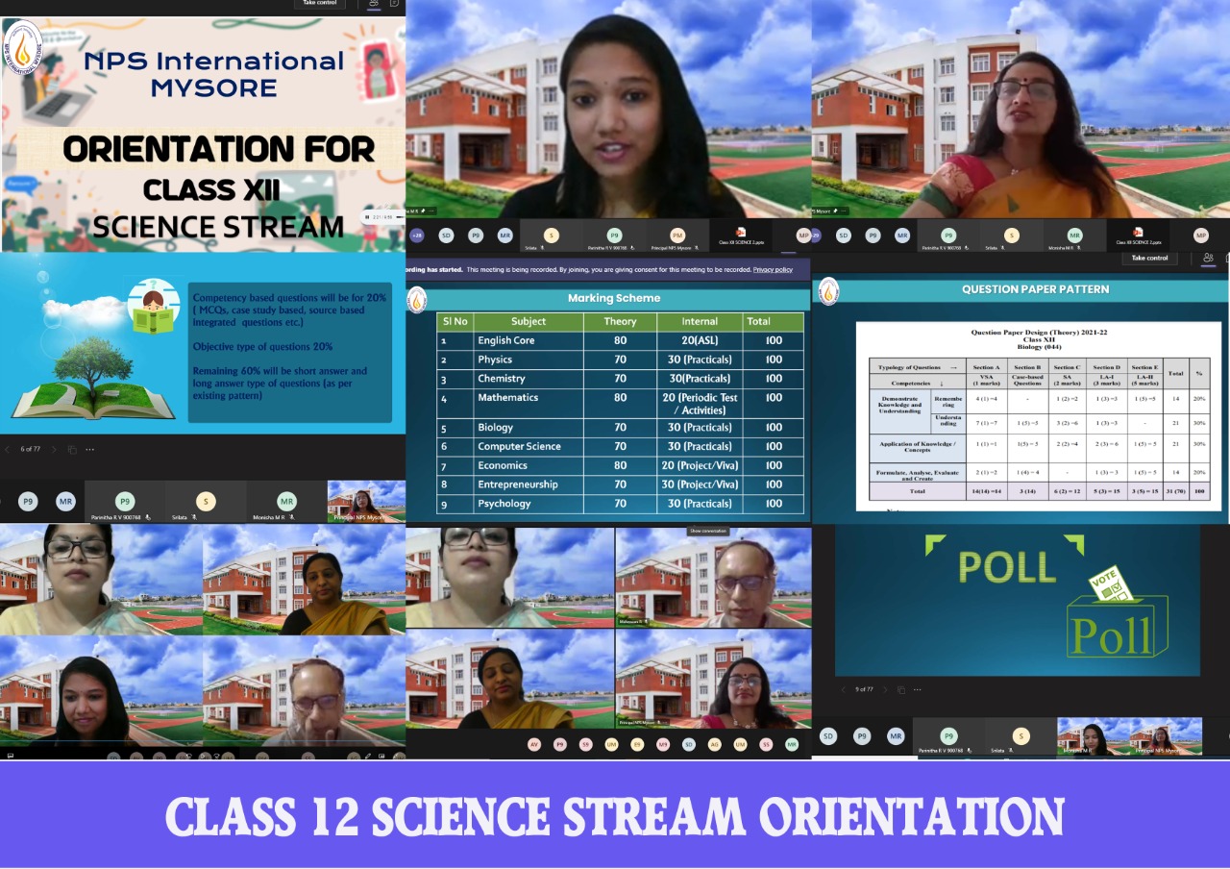Viewport: 1230px width, 869px height.
Task: Click 'Theory' column header in Marking Scheme
Action: (x=621, y=321)
